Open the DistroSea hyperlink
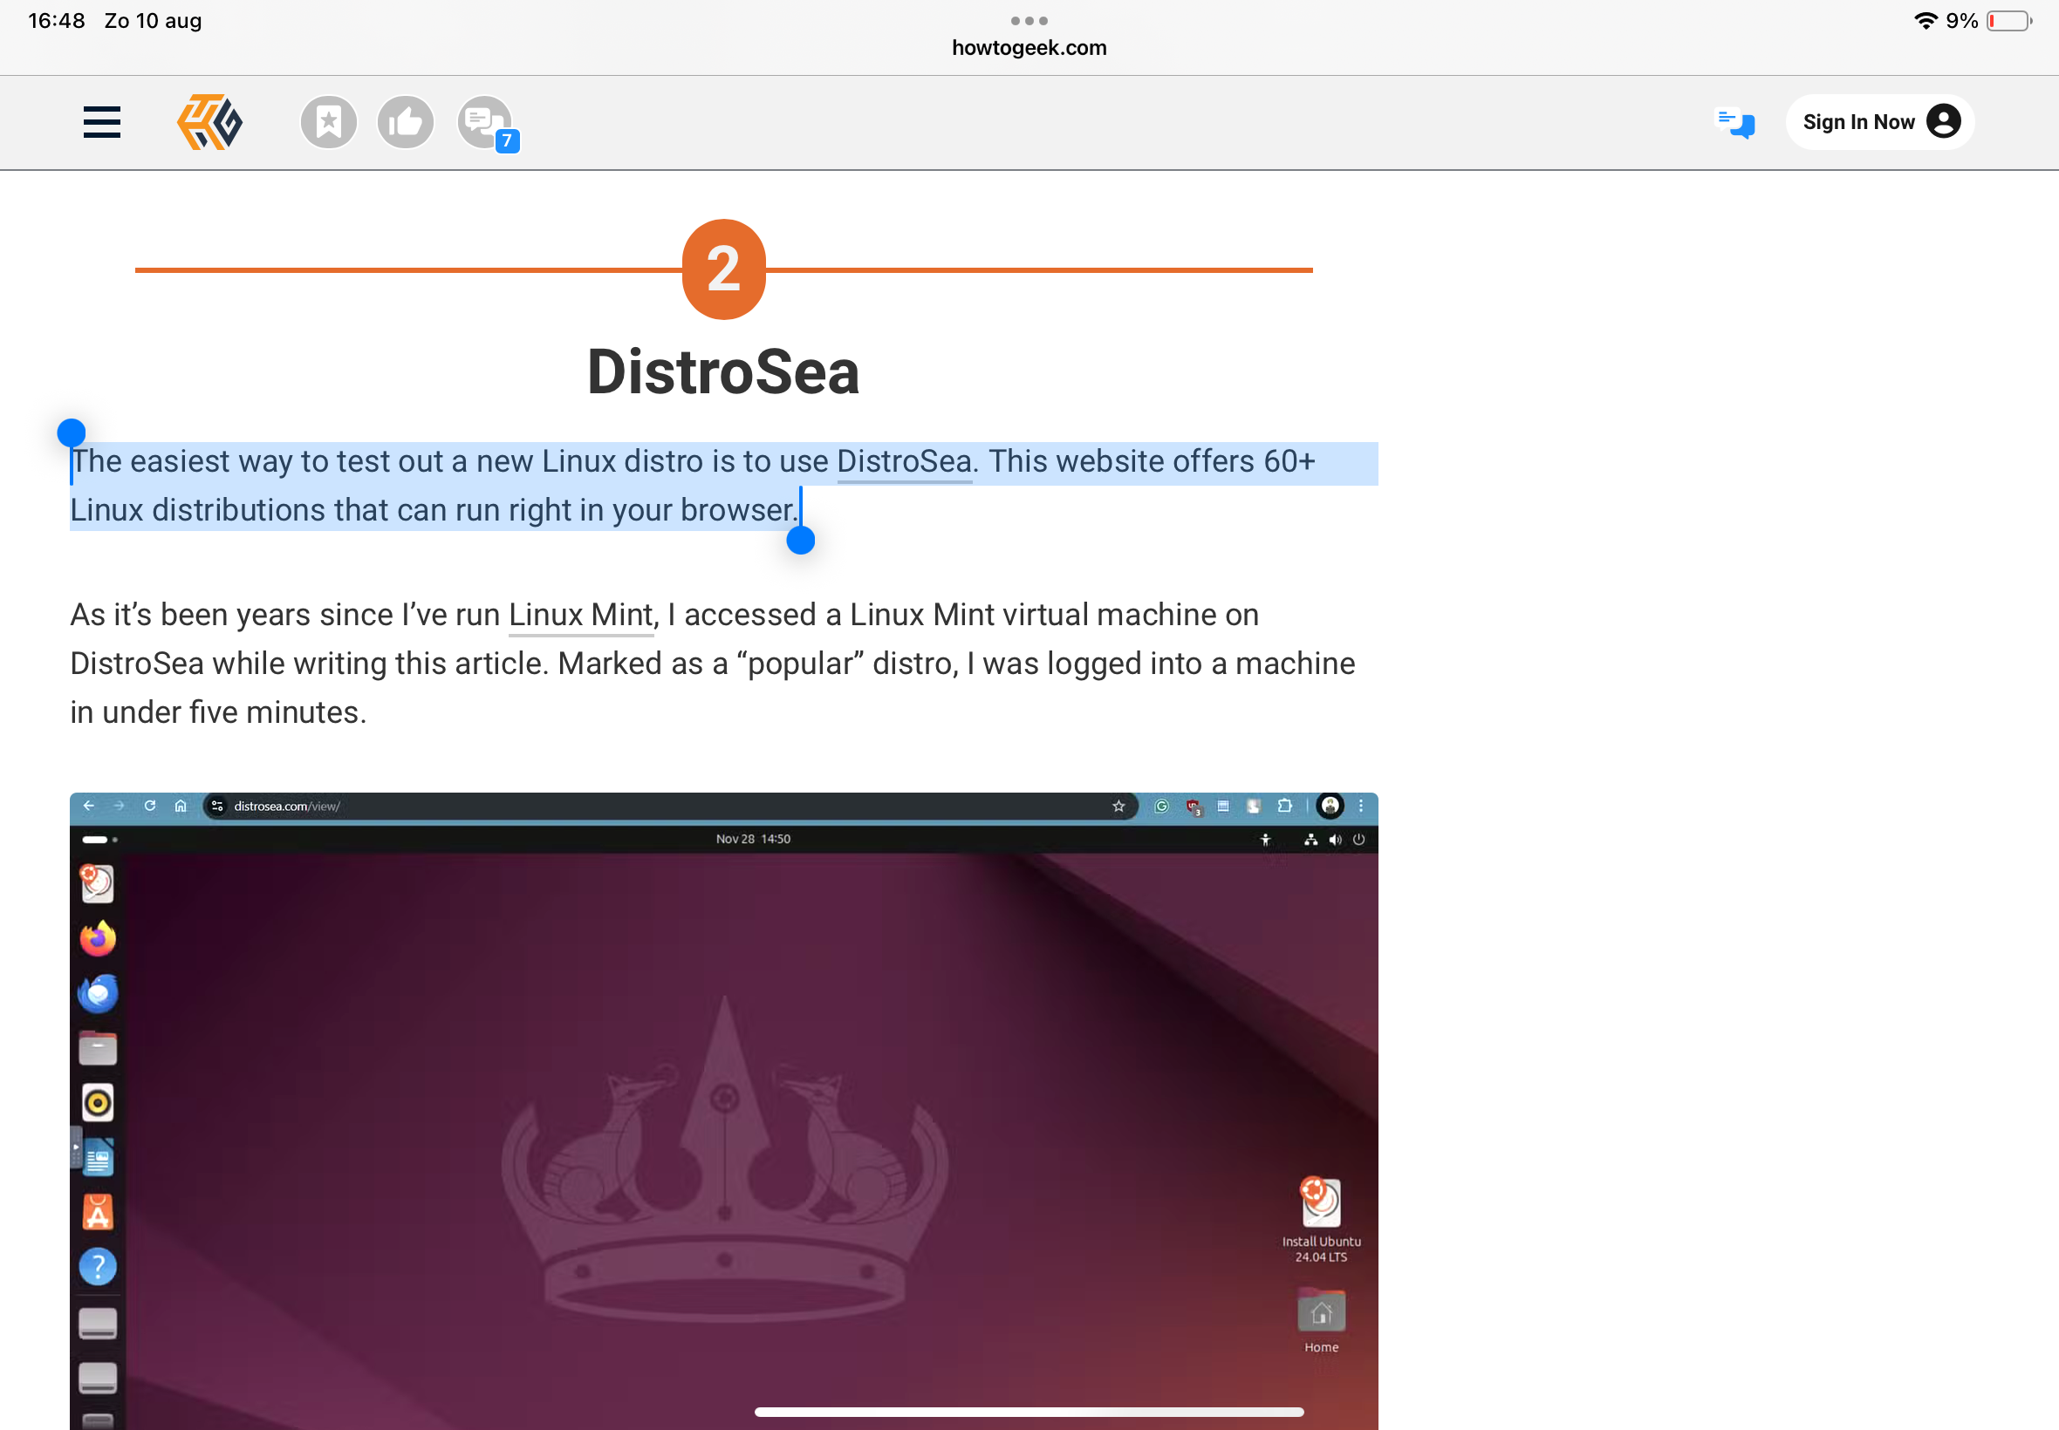Viewport: 2059px width, 1430px height. (x=904, y=461)
